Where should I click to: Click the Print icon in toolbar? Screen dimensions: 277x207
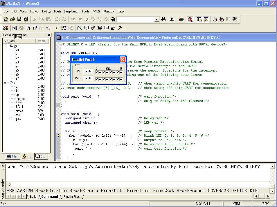(181, 19)
